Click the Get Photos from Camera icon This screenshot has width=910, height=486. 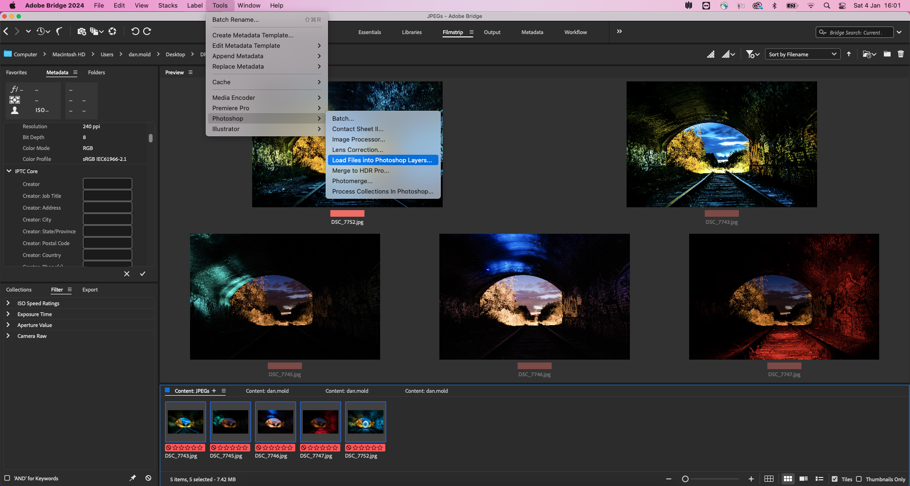(x=82, y=31)
